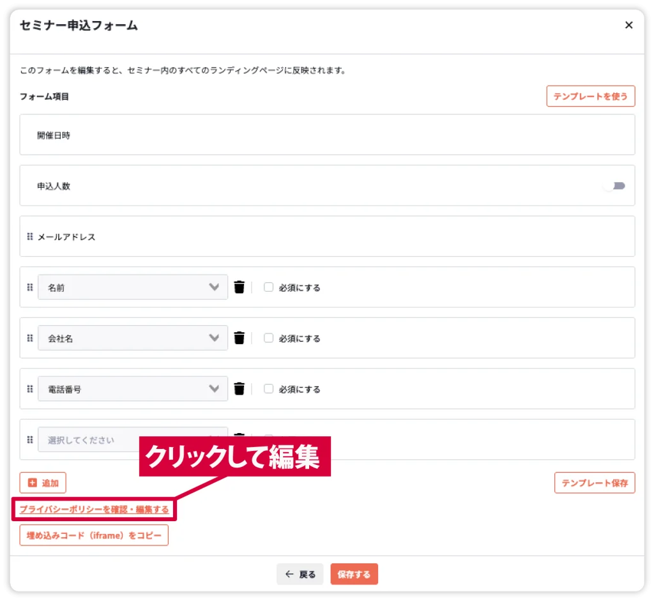Expand the 会社名 dropdown
The image size is (654, 601).
[133, 338]
